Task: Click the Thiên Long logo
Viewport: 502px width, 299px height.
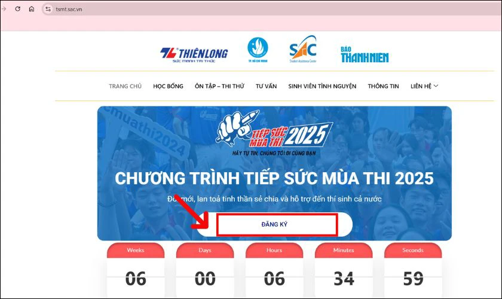Action: pyautogui.click(x=194, y=55)
